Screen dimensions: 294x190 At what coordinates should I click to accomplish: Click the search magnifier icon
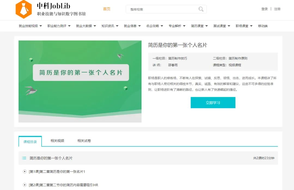[x=201, y=9]
